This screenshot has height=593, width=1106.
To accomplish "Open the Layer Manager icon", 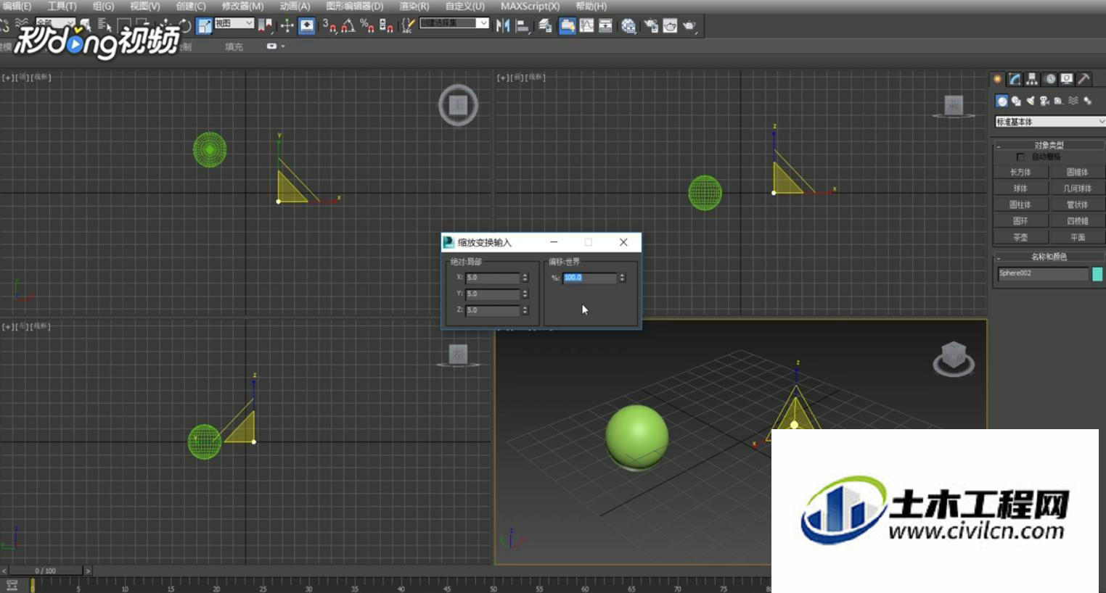I will click(545, 26).
